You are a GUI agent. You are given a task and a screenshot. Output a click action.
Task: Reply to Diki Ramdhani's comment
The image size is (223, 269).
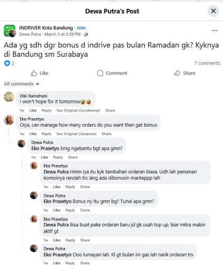46,110
